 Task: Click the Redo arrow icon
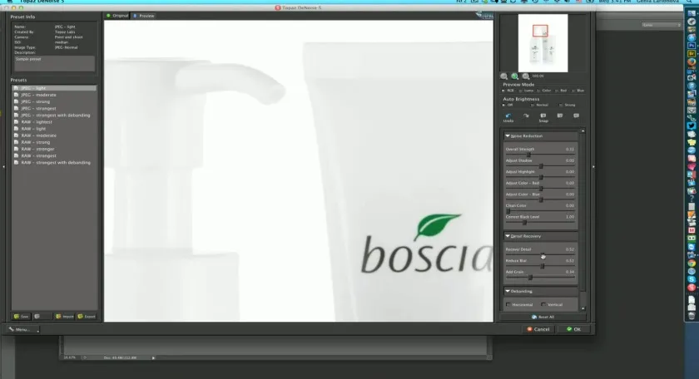coord(525,116)
